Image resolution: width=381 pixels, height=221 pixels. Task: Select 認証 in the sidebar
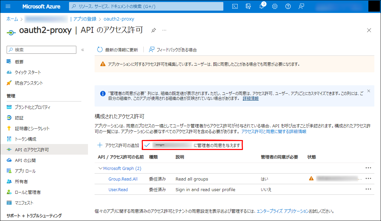(x=19, y=118)
